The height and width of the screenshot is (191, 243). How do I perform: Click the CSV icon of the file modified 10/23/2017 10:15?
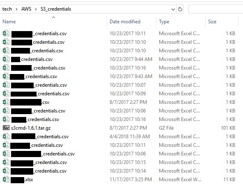[6, 162]
